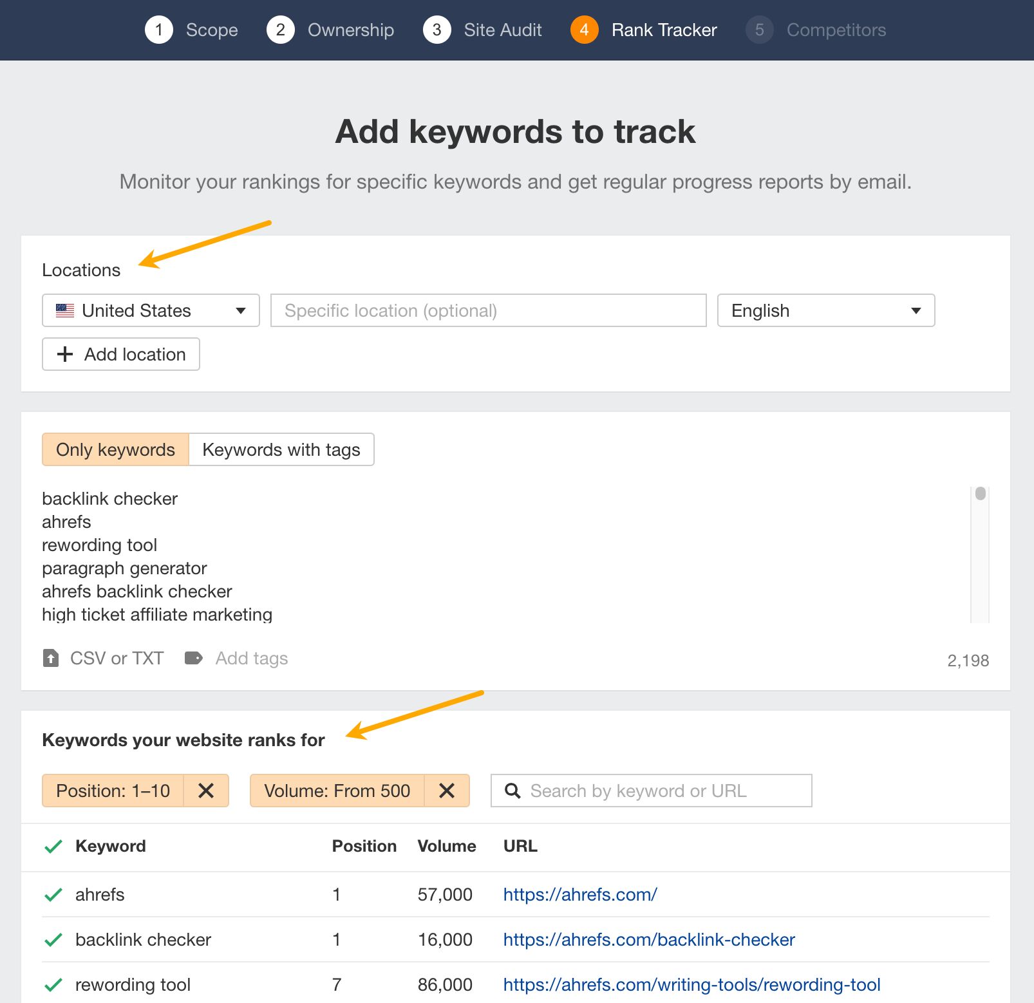Toggle the select-all checkmark in the table header
1034x1003 pixels.
click(53, 846)
